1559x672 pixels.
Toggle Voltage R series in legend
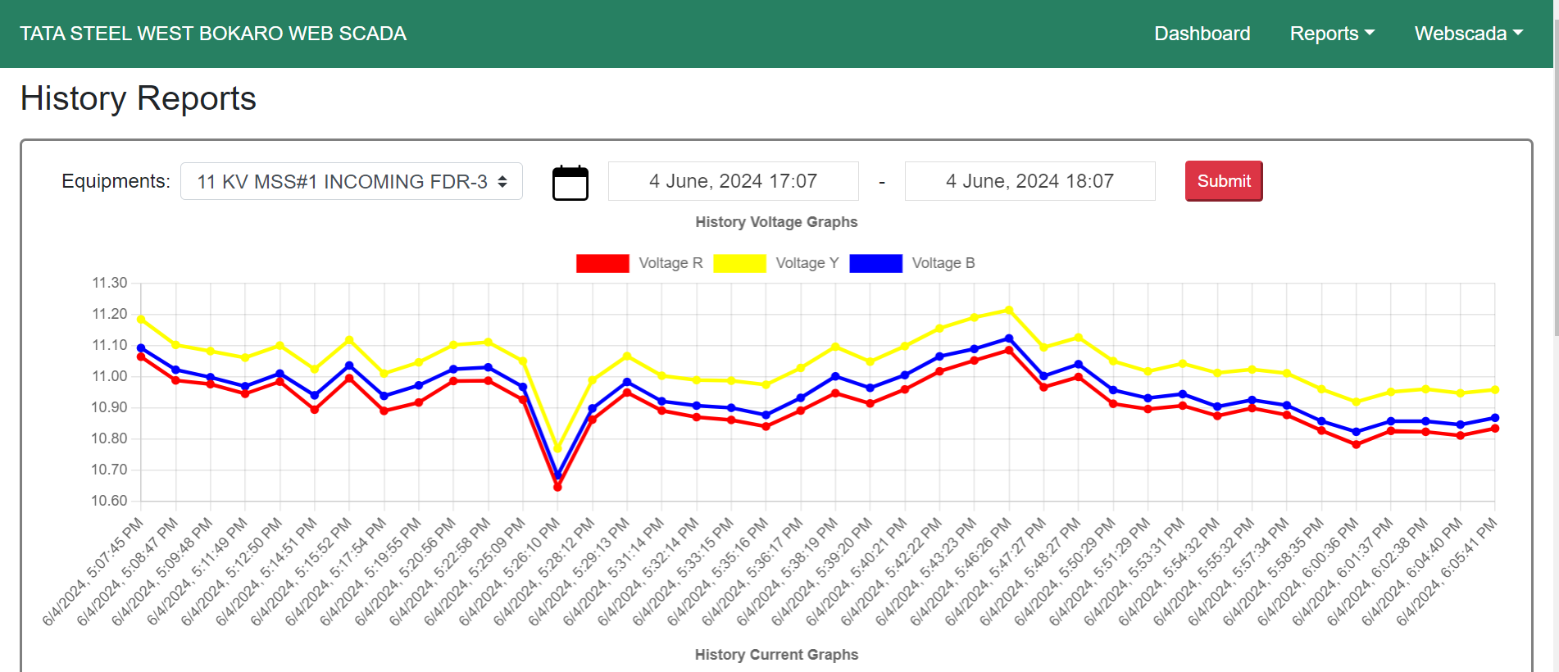670,263
